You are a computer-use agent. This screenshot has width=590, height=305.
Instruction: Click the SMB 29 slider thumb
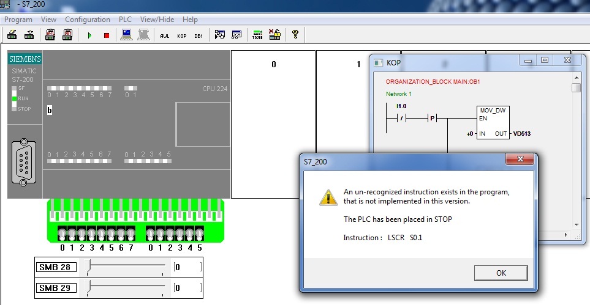tap(88, 287)
